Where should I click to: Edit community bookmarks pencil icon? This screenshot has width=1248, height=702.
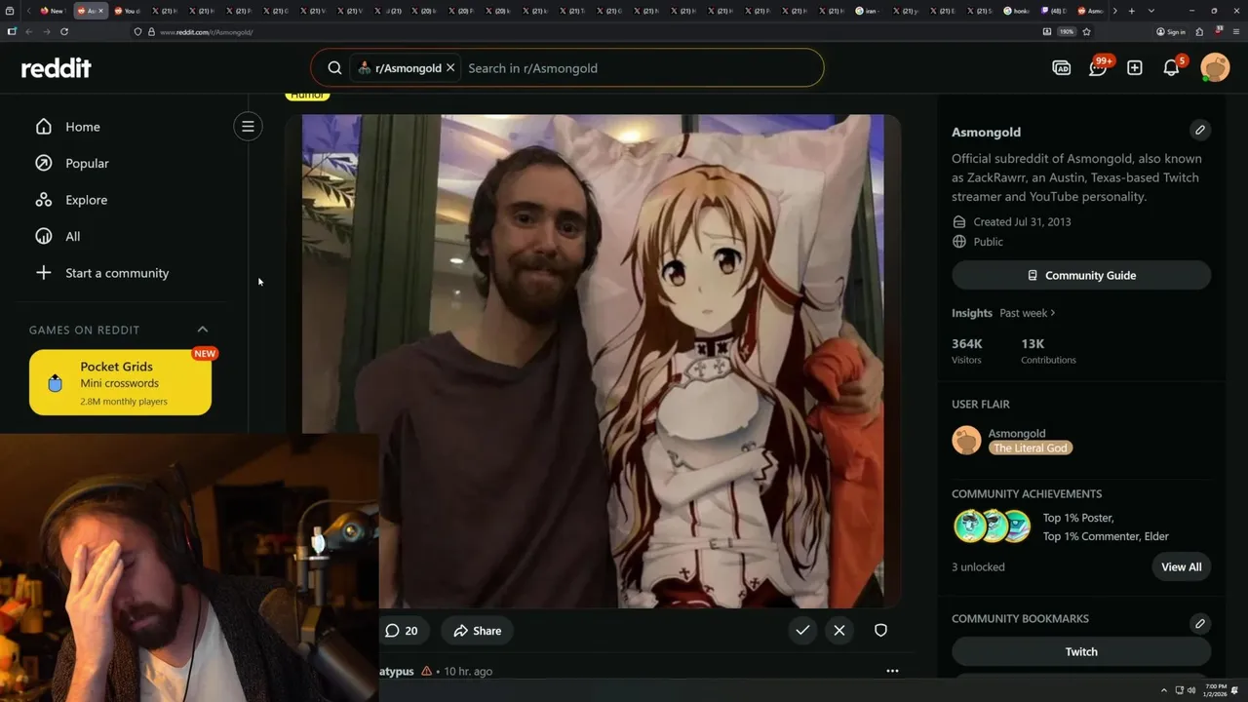tap(1200, 623)
